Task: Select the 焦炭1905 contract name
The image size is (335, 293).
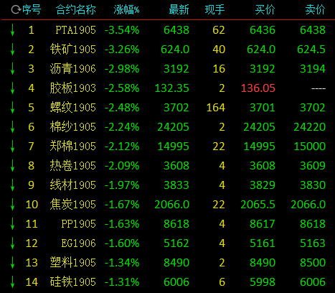Action: point(73,205)
